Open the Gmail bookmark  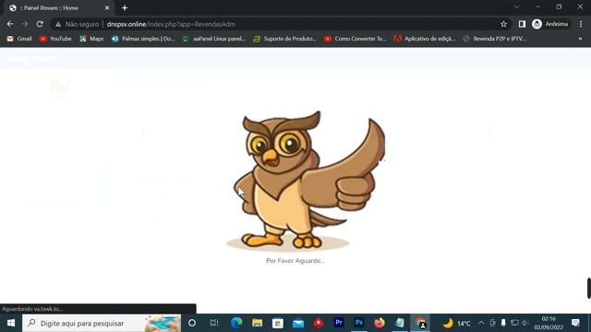coord(19,39)
